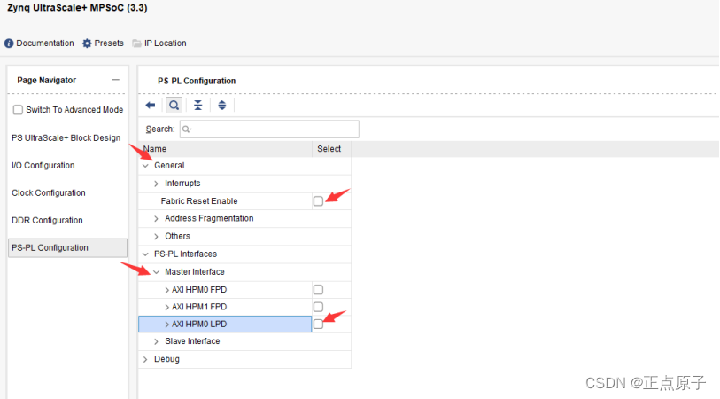Enable the AXI HPM0 FPD checkbox
Image resolution: width=720 pixels, height=399 pixels.
[318, 290]
